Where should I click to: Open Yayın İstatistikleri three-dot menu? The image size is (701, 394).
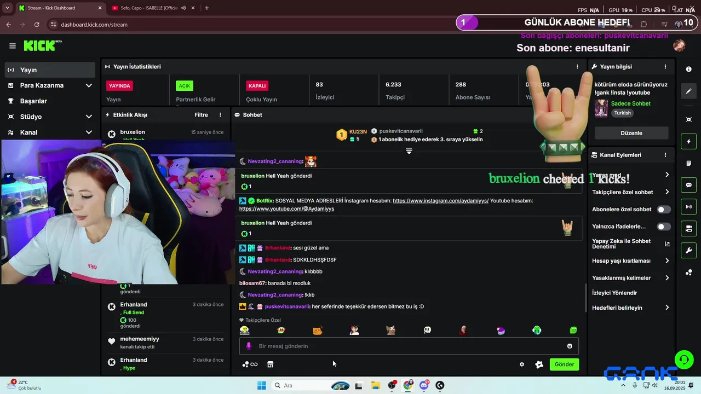[577, 67]
